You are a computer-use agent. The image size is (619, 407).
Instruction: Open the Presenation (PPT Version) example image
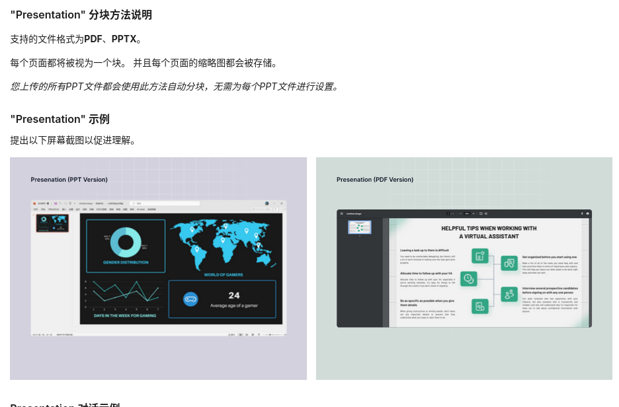pyautogui.click(x=158, y=268)
